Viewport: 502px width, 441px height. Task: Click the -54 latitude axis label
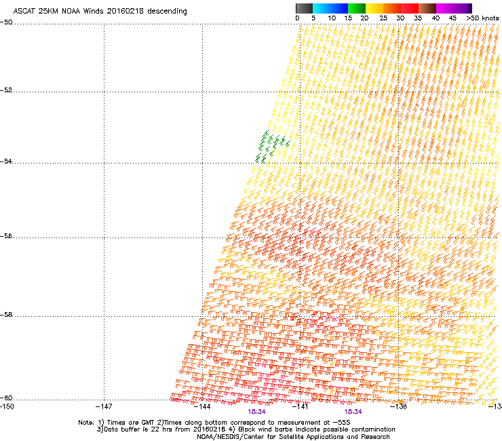(6, 161)
